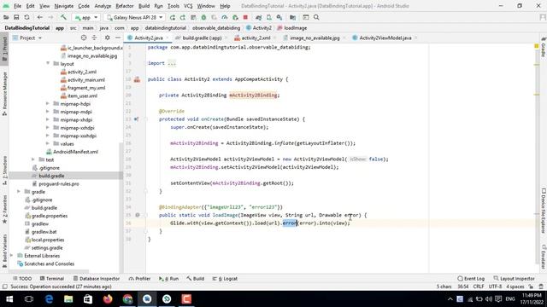Click the green Debug bug icon

203,17
